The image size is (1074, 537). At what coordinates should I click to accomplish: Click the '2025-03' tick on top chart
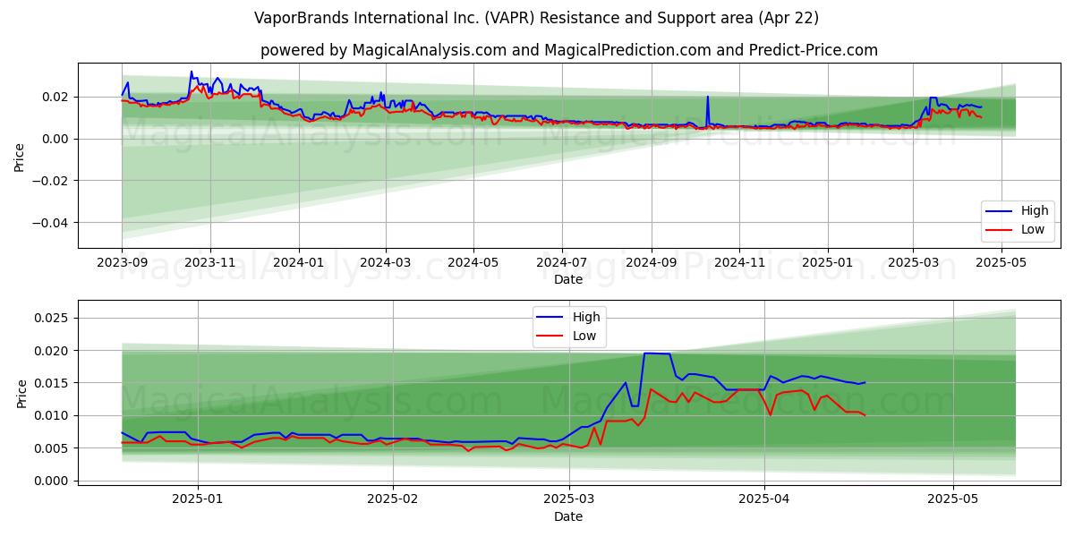point(913,261)
